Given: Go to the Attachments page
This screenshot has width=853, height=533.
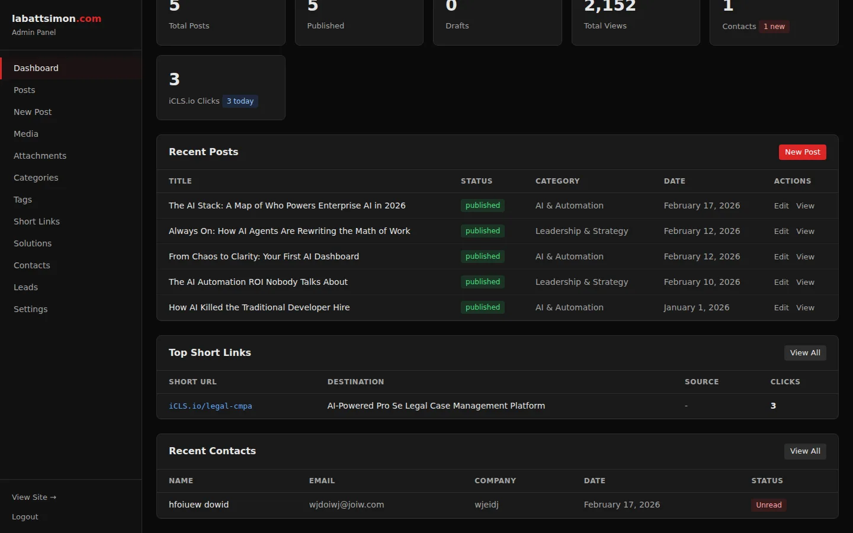Looking at the screenshot, I should [40, 155].
